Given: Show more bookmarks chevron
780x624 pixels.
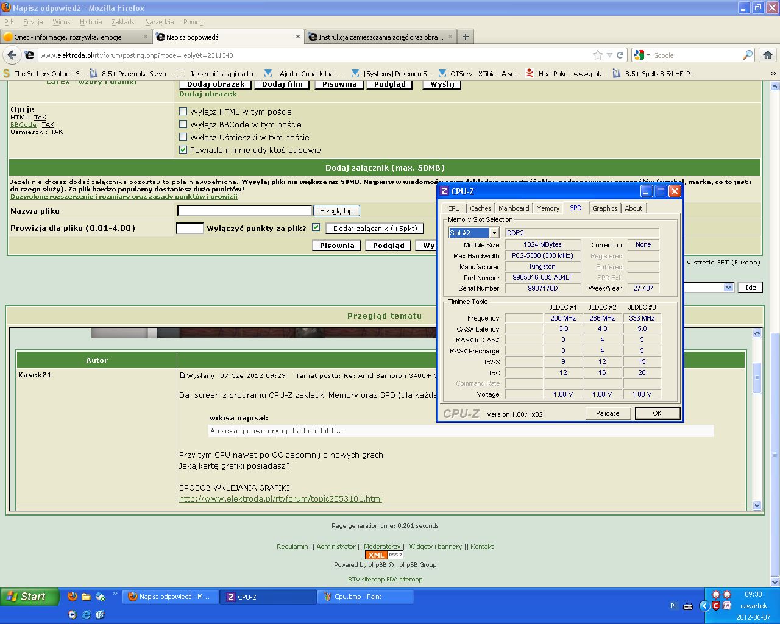Looking at the screenshot, I should (774, 74).
